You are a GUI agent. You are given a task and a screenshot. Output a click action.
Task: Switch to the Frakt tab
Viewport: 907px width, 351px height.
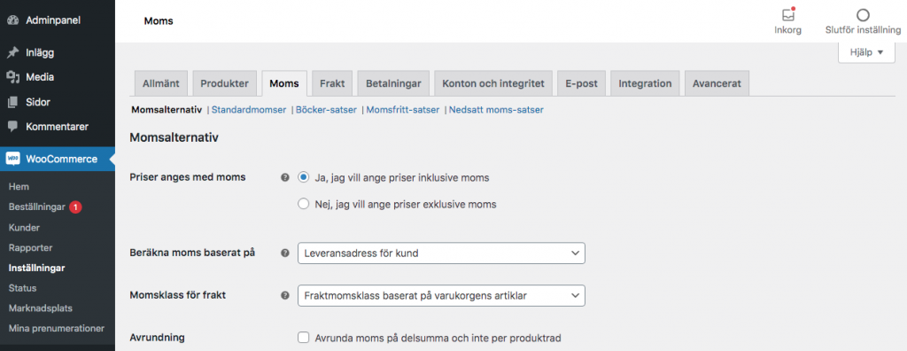coord(332,83)
